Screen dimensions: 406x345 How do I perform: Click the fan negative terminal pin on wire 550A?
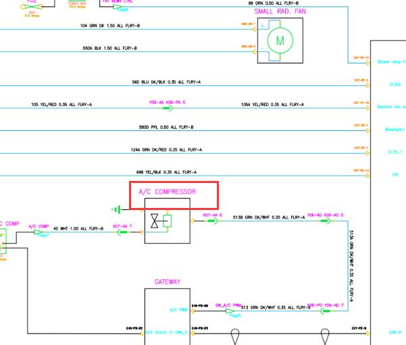[x=255, y=52]
